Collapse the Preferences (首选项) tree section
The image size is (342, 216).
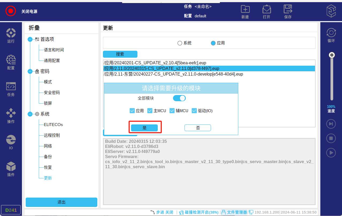[30, 40]
